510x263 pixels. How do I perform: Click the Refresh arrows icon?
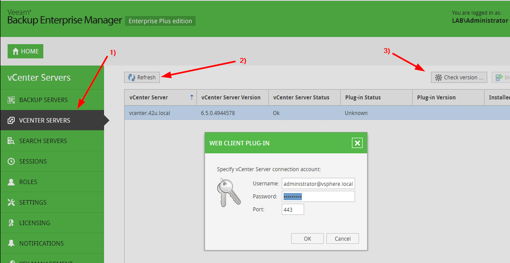tap(132, 78)
